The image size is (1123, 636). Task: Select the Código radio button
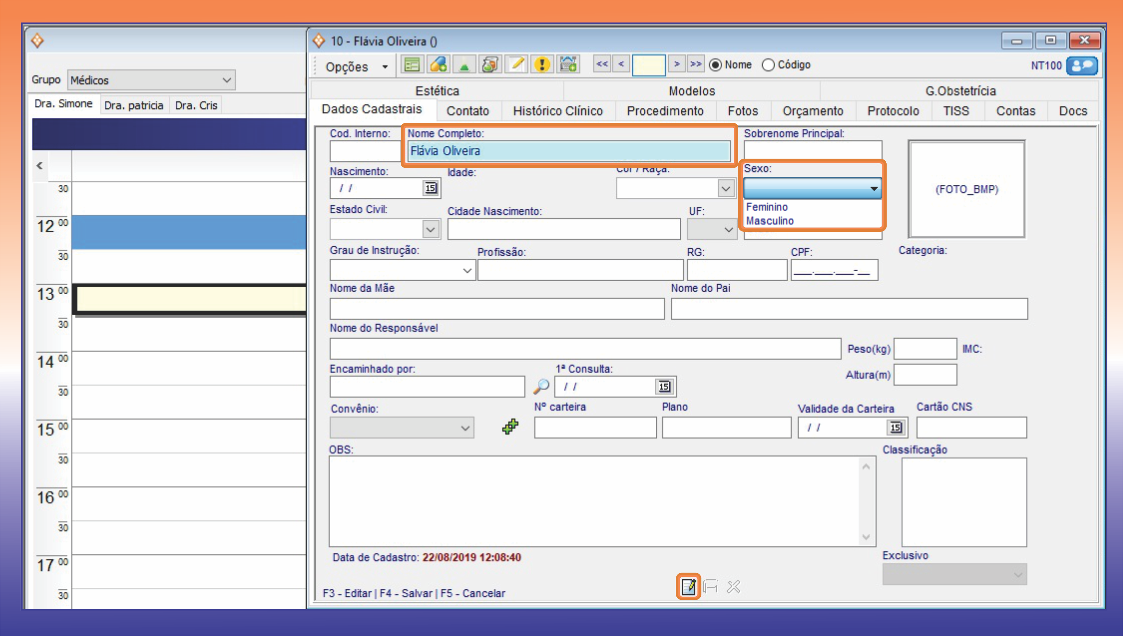[x=768, y=65]
